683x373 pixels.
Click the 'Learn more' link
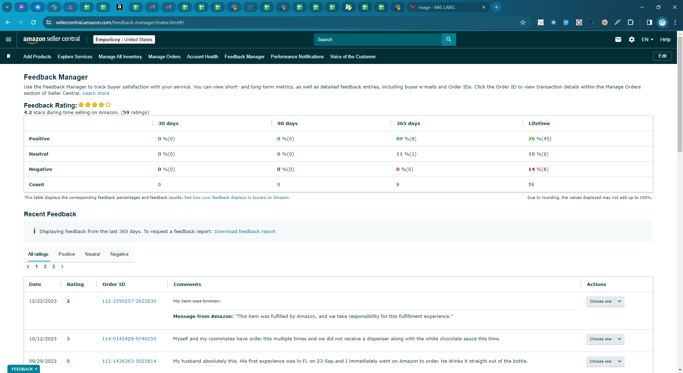point(96,93)
